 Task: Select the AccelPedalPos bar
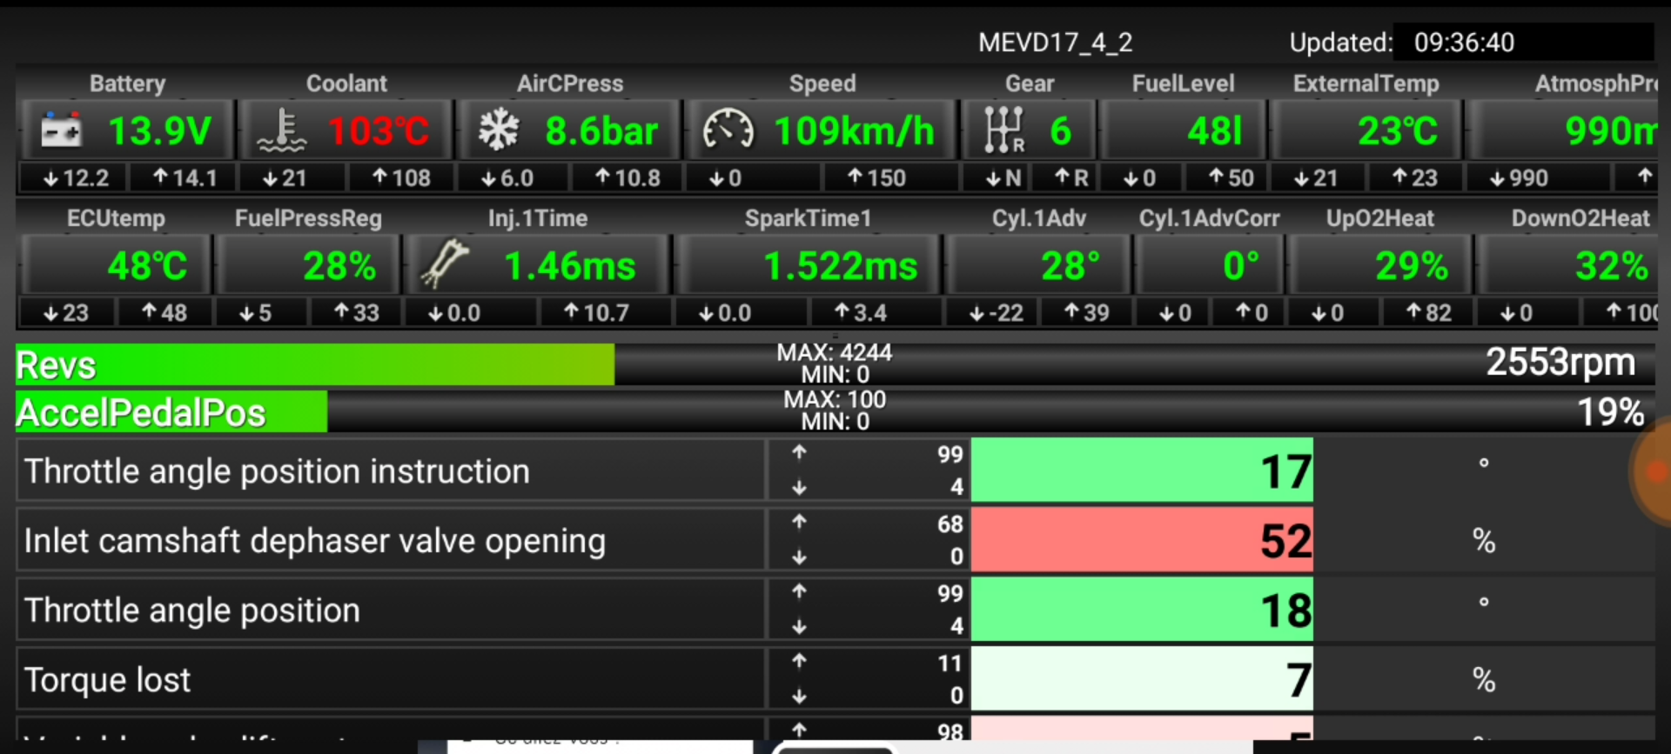(834, 411)
